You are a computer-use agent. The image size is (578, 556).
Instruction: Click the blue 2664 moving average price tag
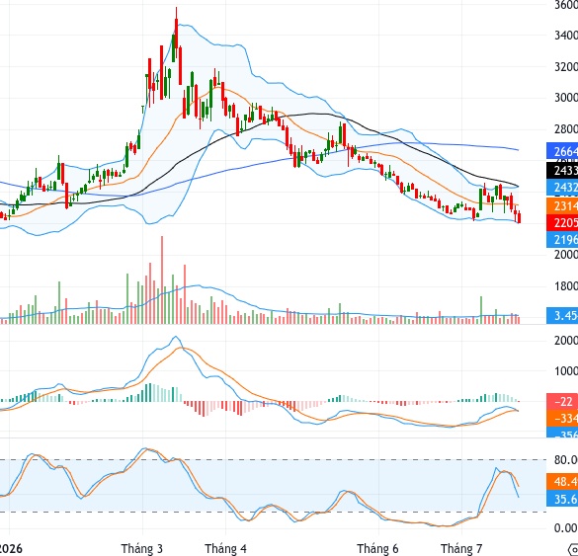point(562,151)
